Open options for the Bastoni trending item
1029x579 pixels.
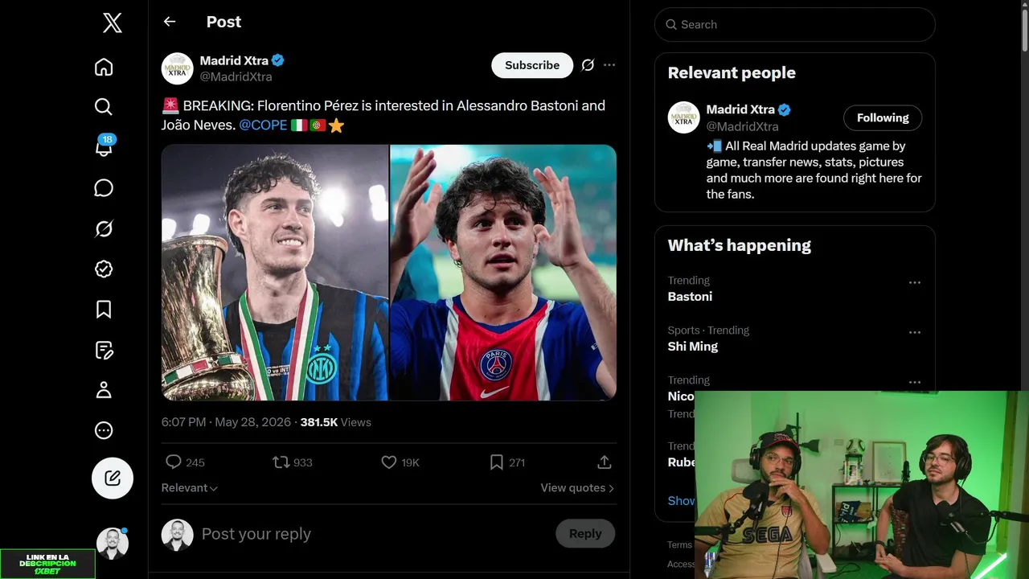pyautogui.click(x=915, y=283)
